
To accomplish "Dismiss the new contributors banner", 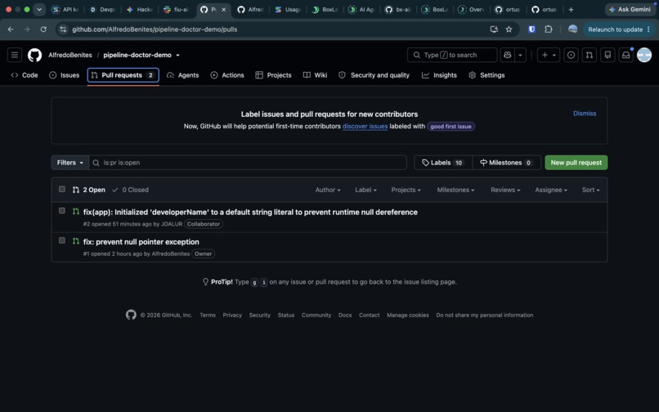I will point(585,114).
